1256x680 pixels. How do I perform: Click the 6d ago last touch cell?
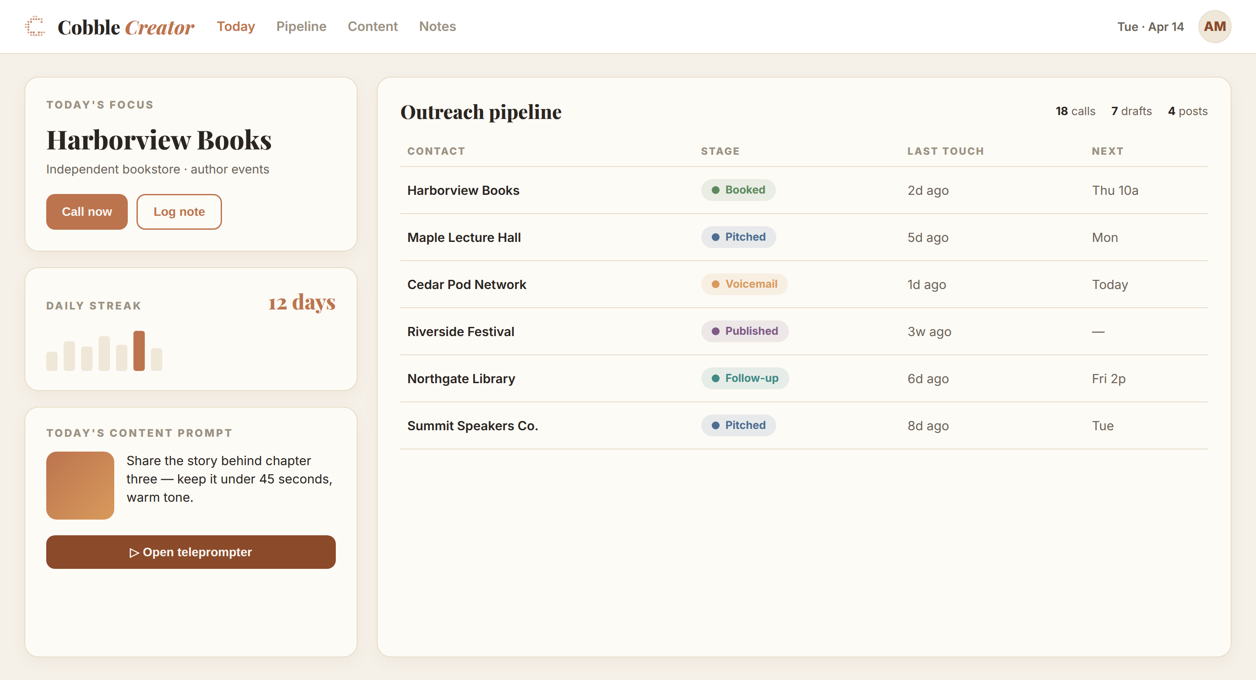coord(928,379)
